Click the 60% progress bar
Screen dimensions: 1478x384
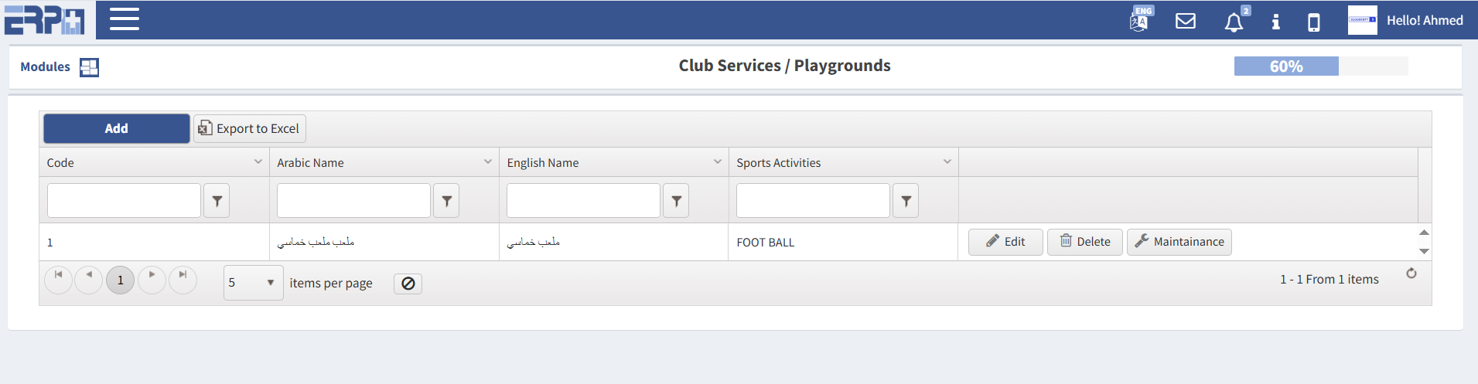tap(1320, 66)
